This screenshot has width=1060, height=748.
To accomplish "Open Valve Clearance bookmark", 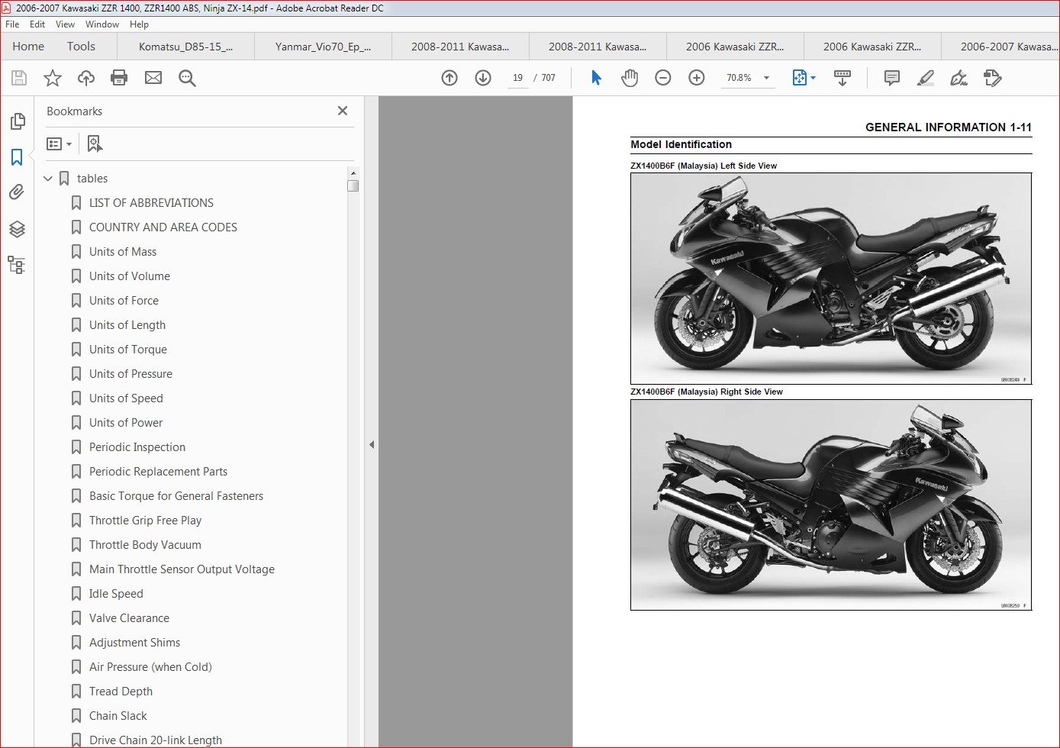I will (129, 618).
